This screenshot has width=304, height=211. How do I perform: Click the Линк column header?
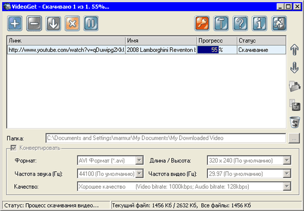(x=66, y=41)
